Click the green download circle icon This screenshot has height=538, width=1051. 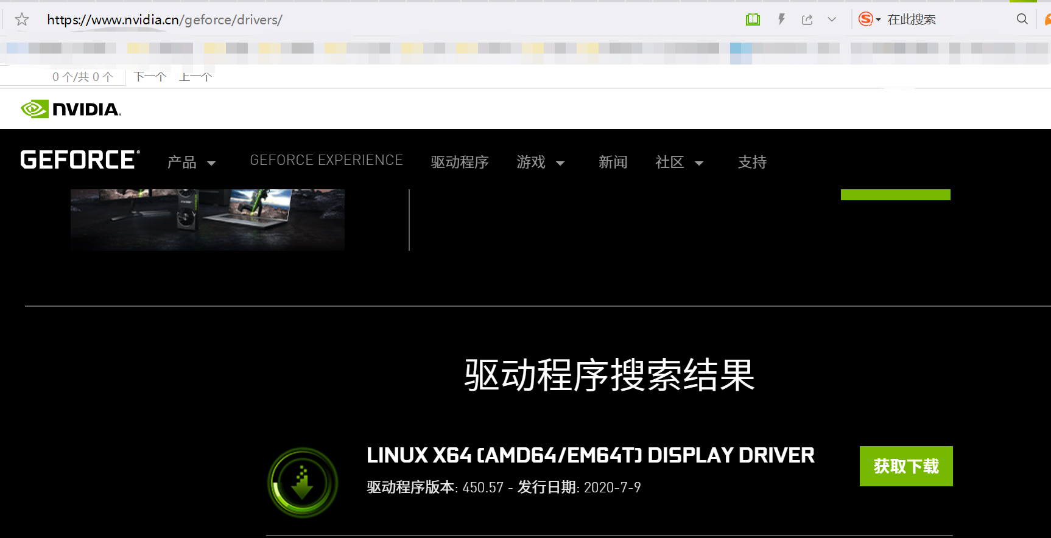[x=303, y=483]
